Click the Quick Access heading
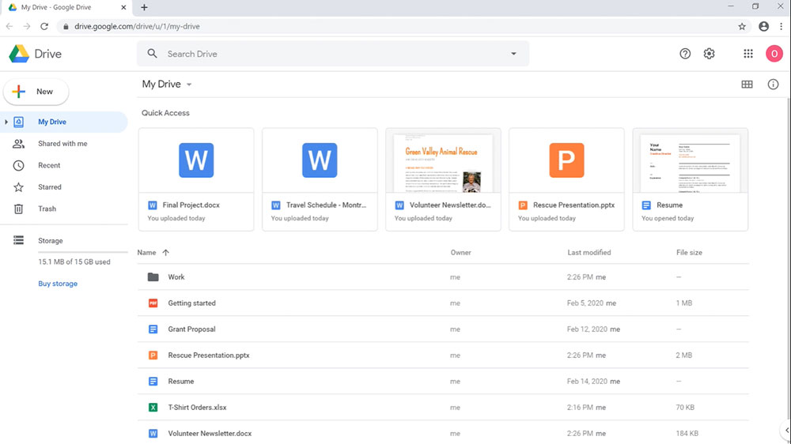Screen dimensions: 791x444 [x=165, y=113]
